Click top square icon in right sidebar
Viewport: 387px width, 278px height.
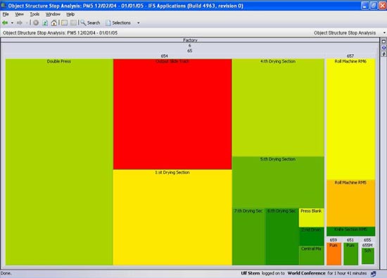[383, 42]
